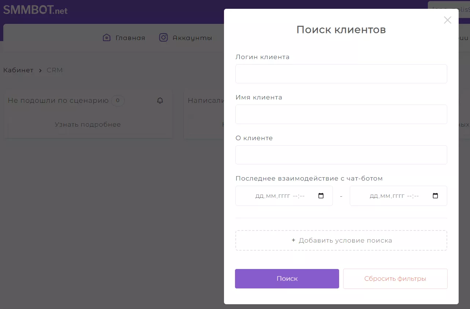Viewport: 470px width, 309px height.
Task: Click the start date-time field
Action: click(x=284, y=196)
